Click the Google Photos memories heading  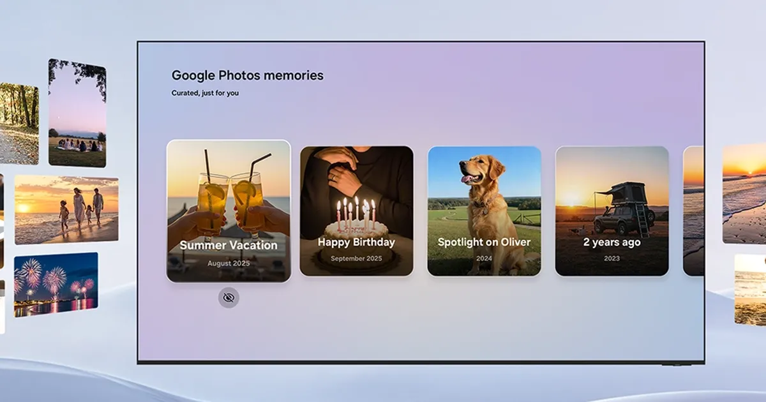tap(246, 75)
